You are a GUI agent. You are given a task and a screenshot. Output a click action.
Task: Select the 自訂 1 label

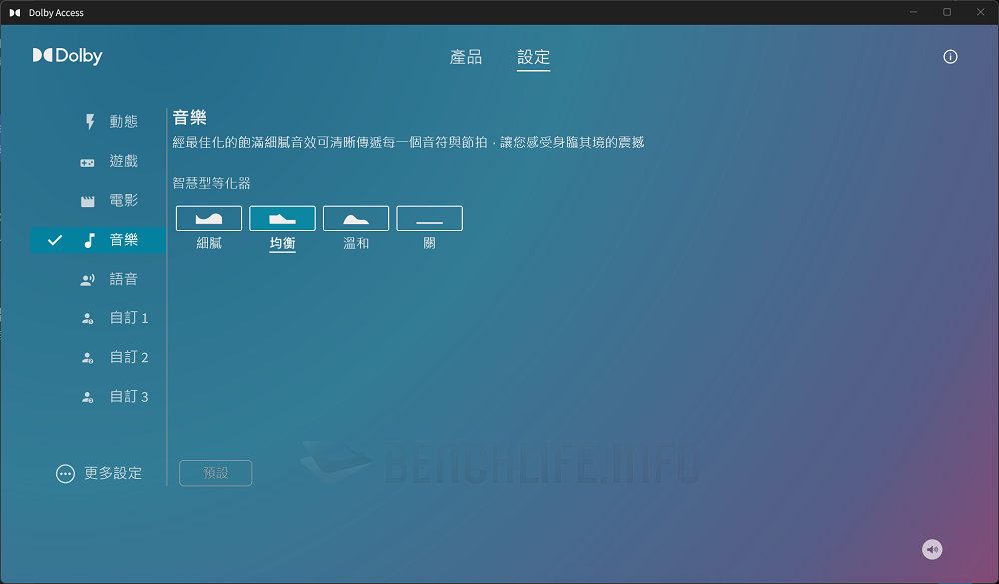coord(129,317)
